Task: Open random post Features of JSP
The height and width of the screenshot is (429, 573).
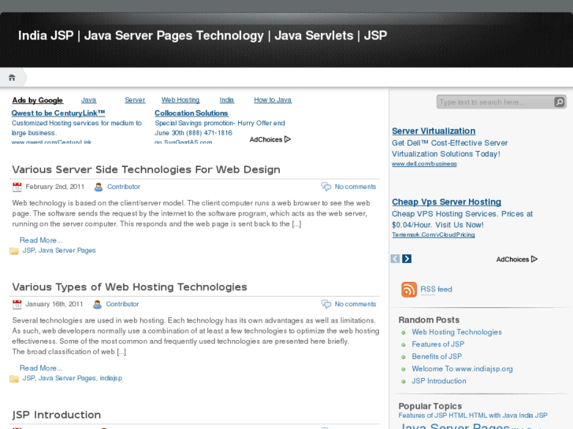Action: (x=437, y=344)
